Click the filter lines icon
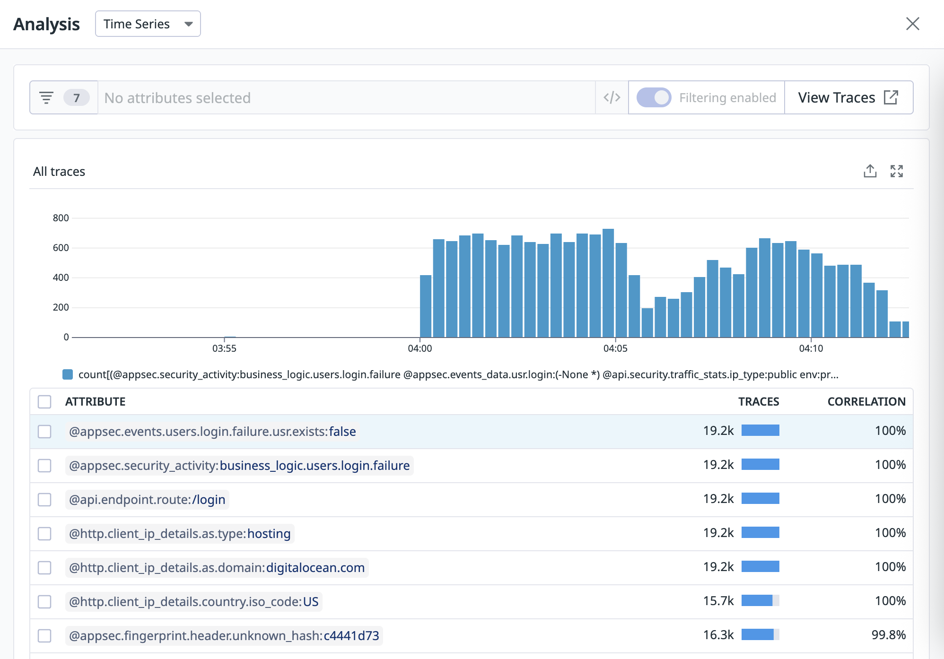 click(x=46, y=98)
